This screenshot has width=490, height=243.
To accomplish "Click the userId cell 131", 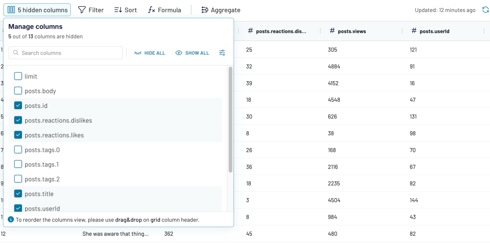I will point(413,116).
